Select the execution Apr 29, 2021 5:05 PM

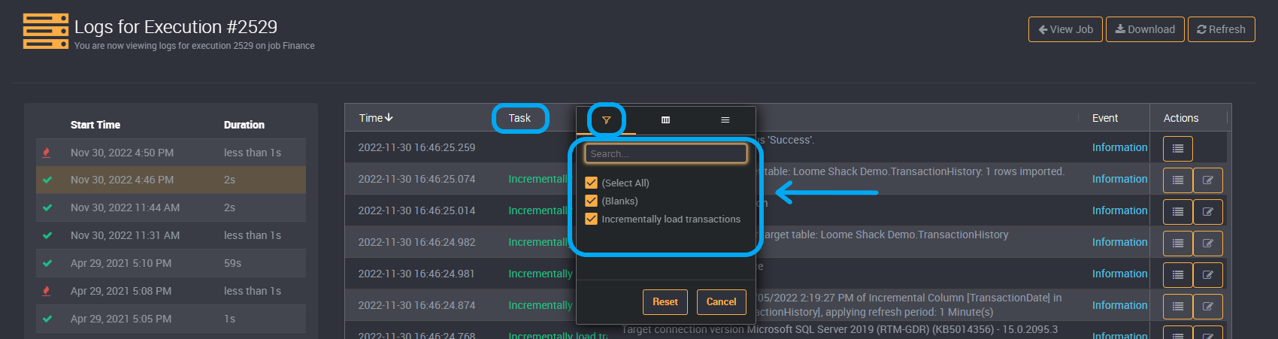(171, 319)
